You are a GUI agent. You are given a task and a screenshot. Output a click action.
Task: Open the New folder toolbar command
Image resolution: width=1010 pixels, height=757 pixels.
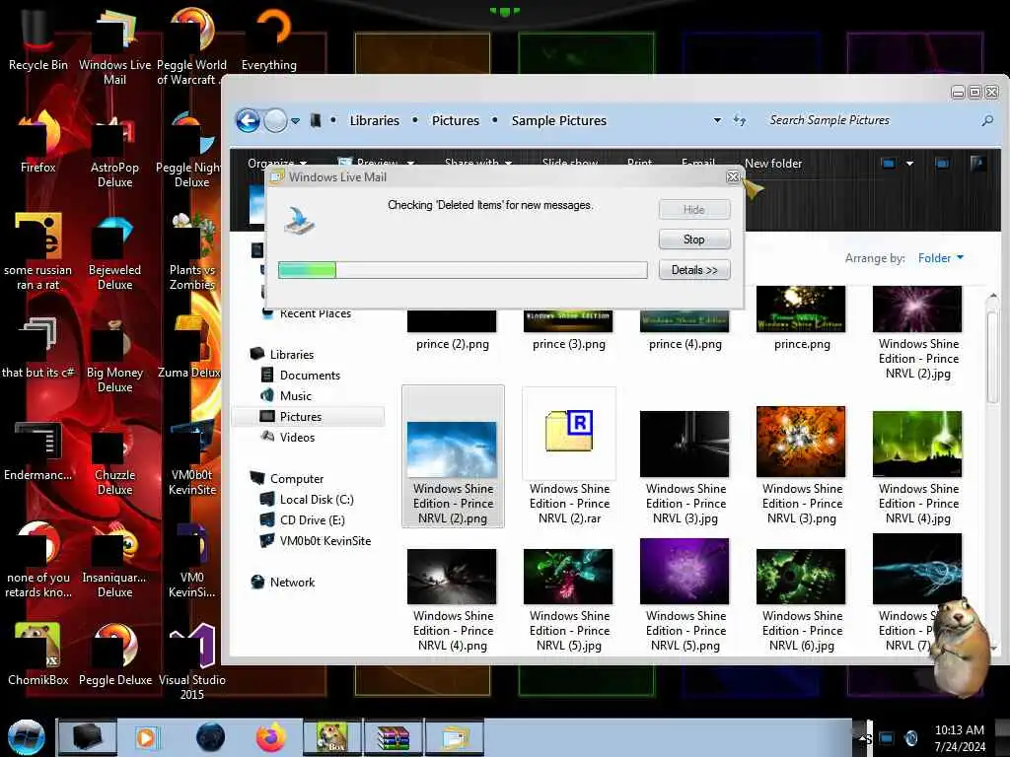773,164
